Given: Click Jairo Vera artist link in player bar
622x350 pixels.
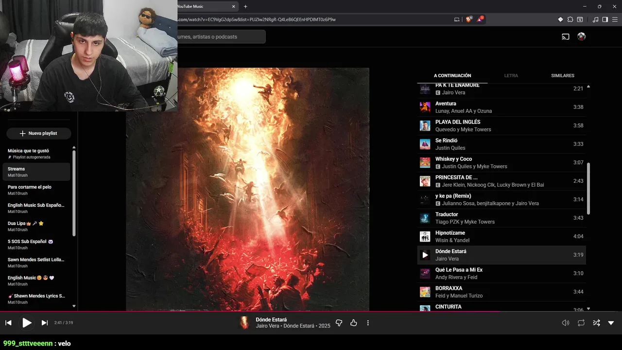Looking at the screenshot, I should tap(268, 326).
